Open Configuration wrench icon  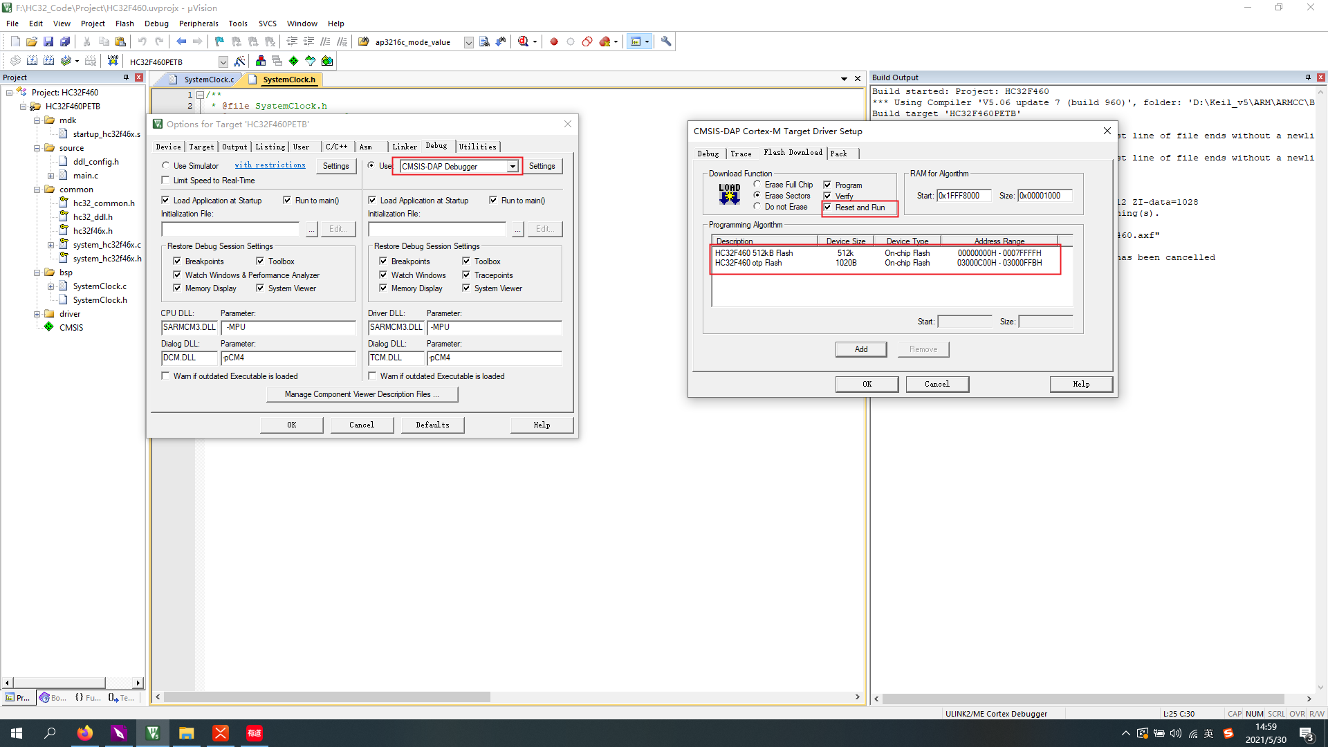[x=666, y=41]
